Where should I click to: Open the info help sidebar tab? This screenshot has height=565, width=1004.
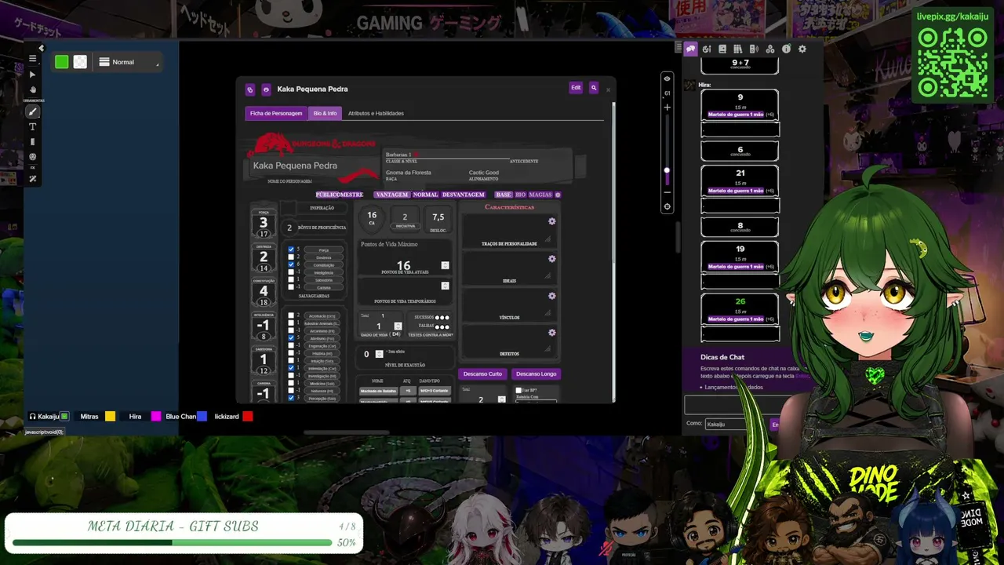click(x=786, y=49)
